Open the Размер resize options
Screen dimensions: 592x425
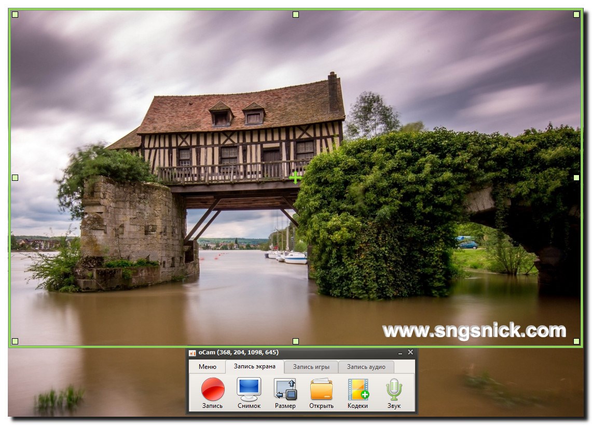point(285,393)
